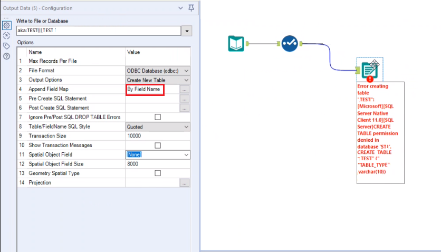
Task: Click the Input Data tool output anchor
Action: (247, 44)
